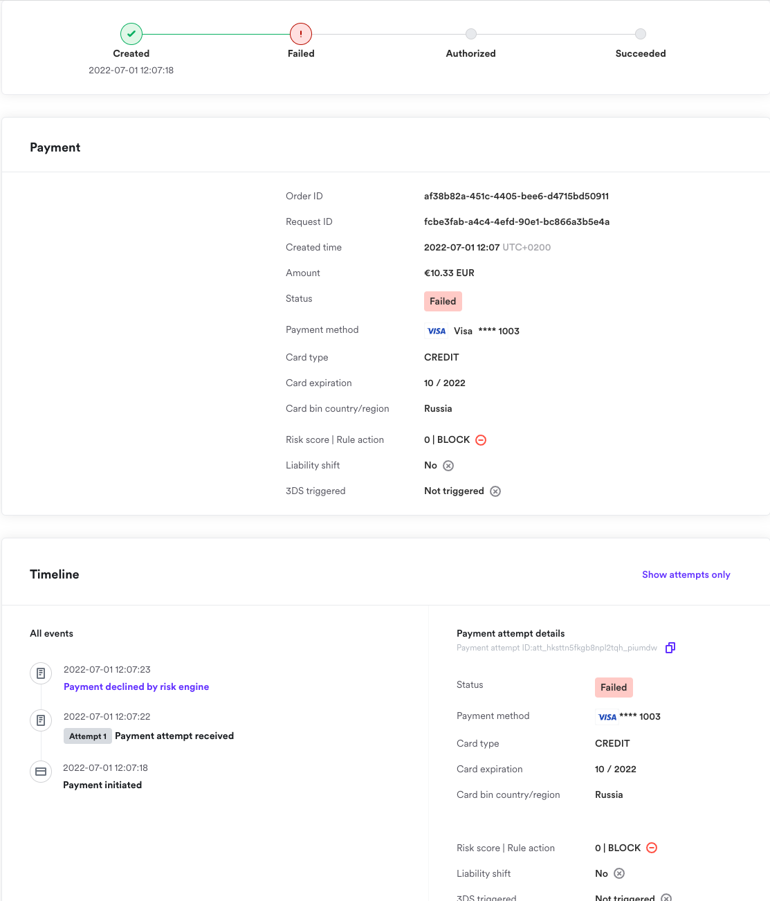Click the Visa logo in Payment method row
The height and width of the screenshot is (901, 770).
(437, 331)
